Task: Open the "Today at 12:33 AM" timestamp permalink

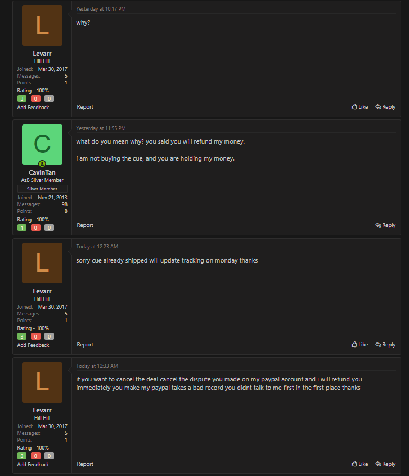Action: pyautogui.click(x=97, y=366)
